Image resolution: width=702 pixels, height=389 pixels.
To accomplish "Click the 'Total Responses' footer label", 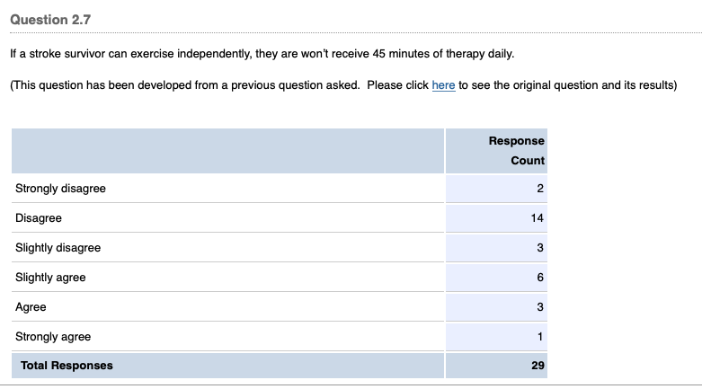I will coord(67,366).
